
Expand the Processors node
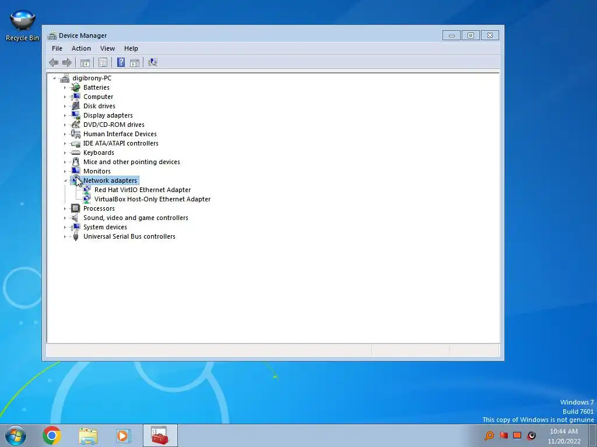point(65,209)
